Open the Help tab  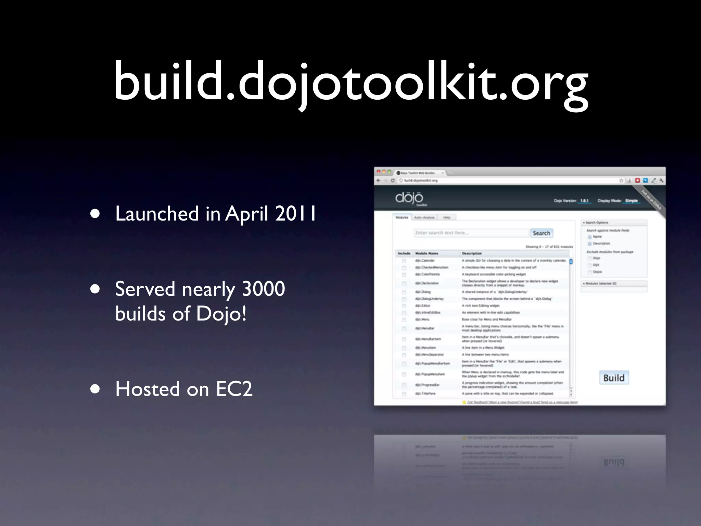(447, 217)
